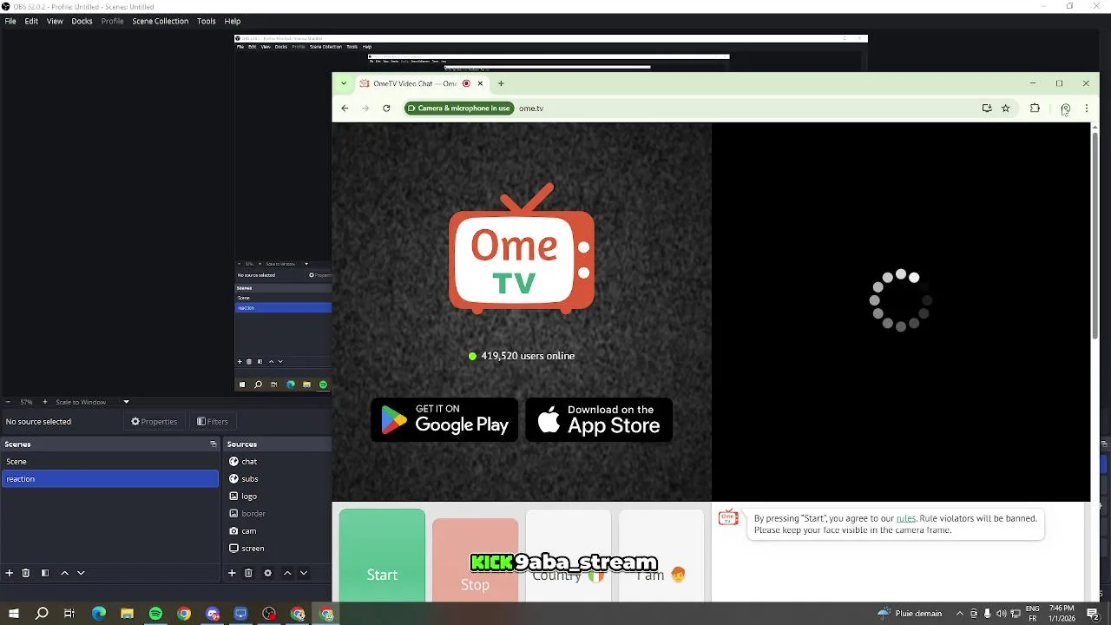The height and width of the screenshot is (625, 1111).
Task: Zoom in the OBS preview with plus
Action: point(45,402)
